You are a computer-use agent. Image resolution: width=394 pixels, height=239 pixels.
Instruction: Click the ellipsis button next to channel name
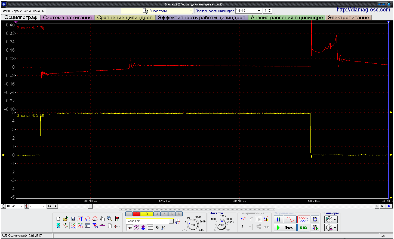pos(171,221)
